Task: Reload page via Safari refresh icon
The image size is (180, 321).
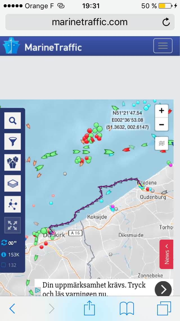Action: tap(166, 22)
